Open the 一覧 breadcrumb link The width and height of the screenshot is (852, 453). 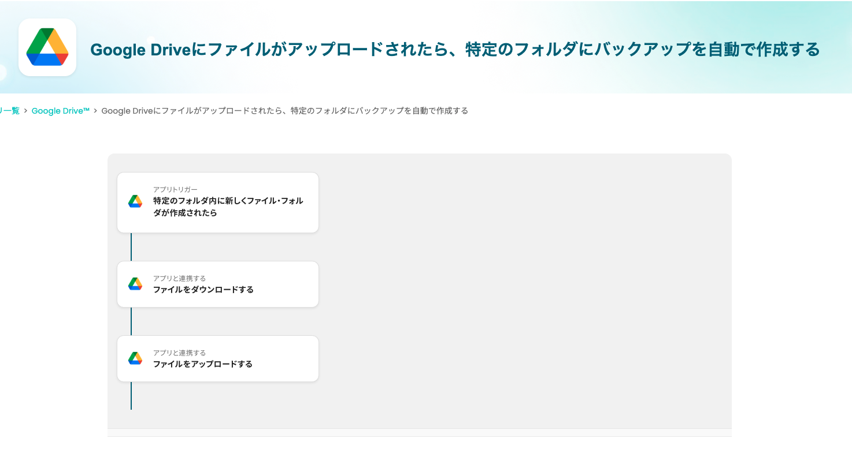tap(8, 111)
